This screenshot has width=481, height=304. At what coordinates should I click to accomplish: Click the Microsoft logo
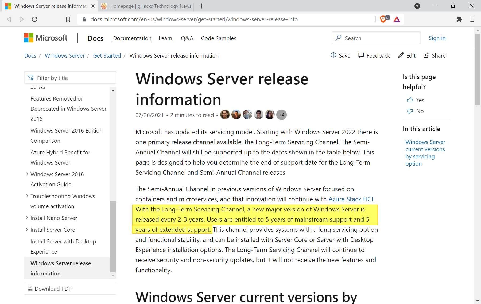click(x=46, y=38)
